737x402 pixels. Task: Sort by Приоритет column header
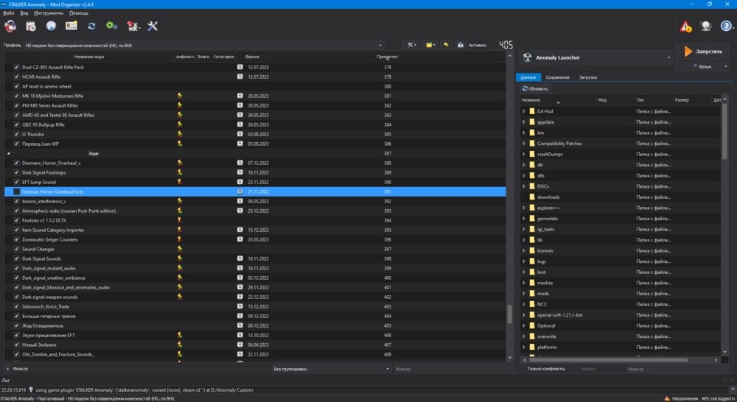point(387,57)
